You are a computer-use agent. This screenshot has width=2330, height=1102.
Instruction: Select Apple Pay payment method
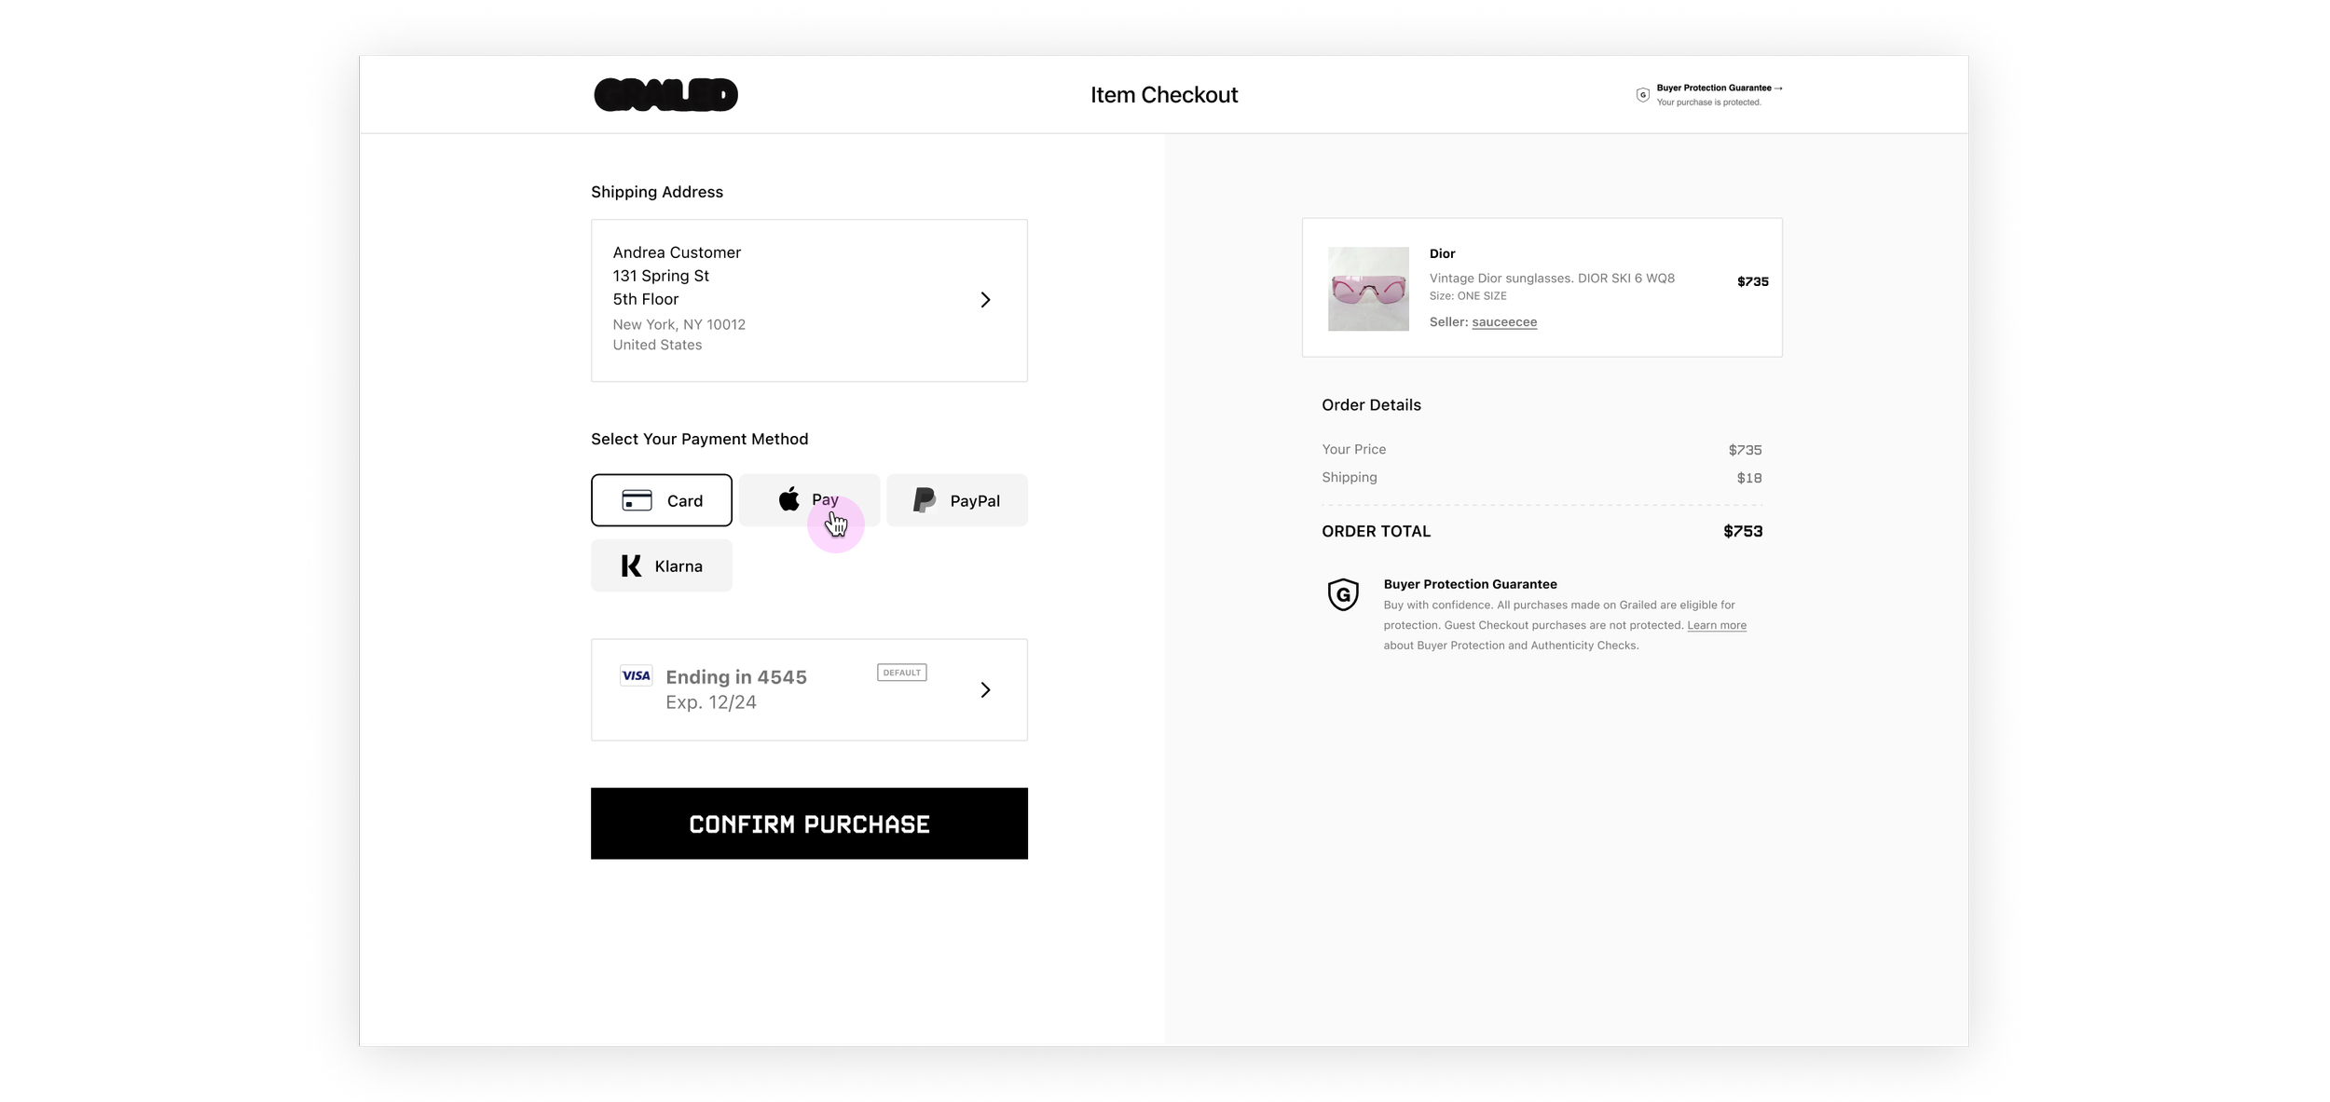(x=809, y=500)
